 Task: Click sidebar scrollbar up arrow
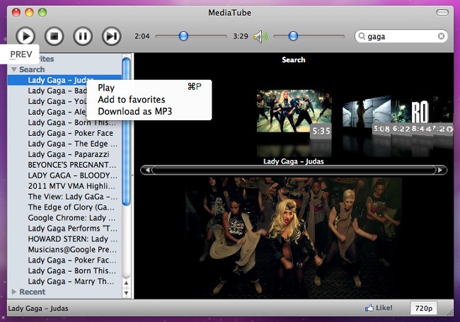[x=126, y=283]
